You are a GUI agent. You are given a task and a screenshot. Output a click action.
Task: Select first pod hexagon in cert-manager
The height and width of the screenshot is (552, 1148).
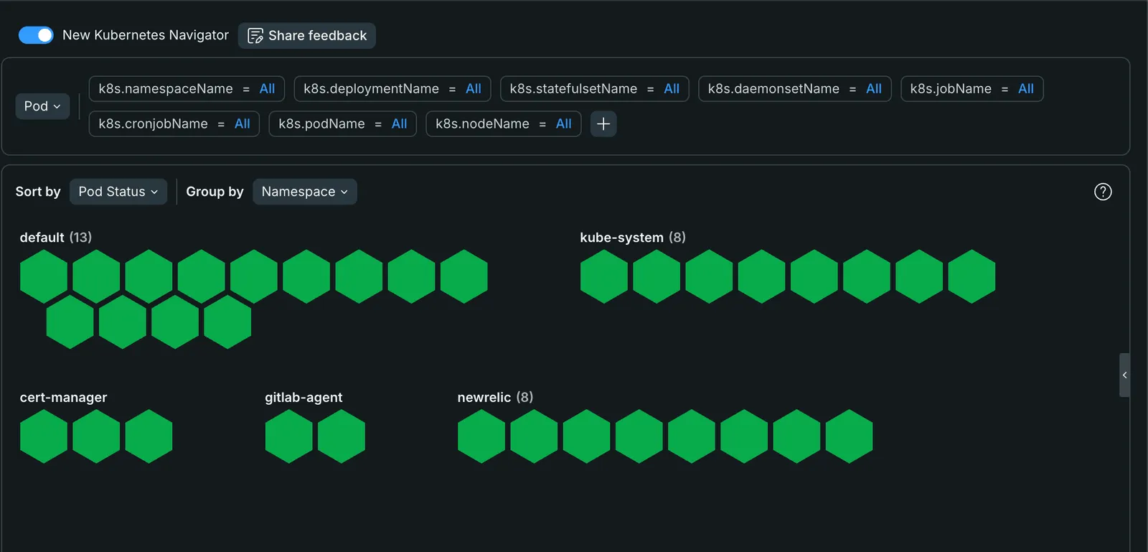pos(44,436)
